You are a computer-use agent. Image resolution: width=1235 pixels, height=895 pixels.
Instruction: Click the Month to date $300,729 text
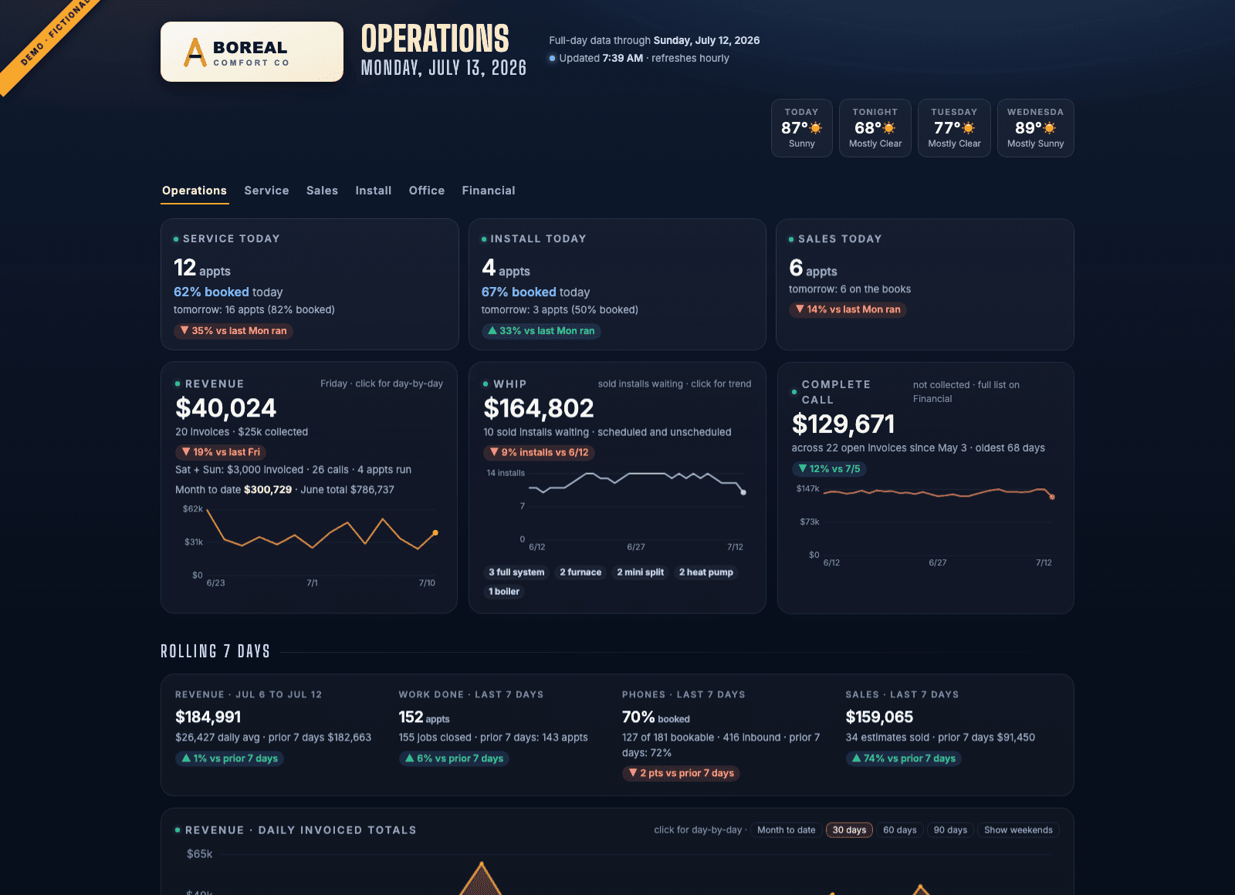click(234, 490)
